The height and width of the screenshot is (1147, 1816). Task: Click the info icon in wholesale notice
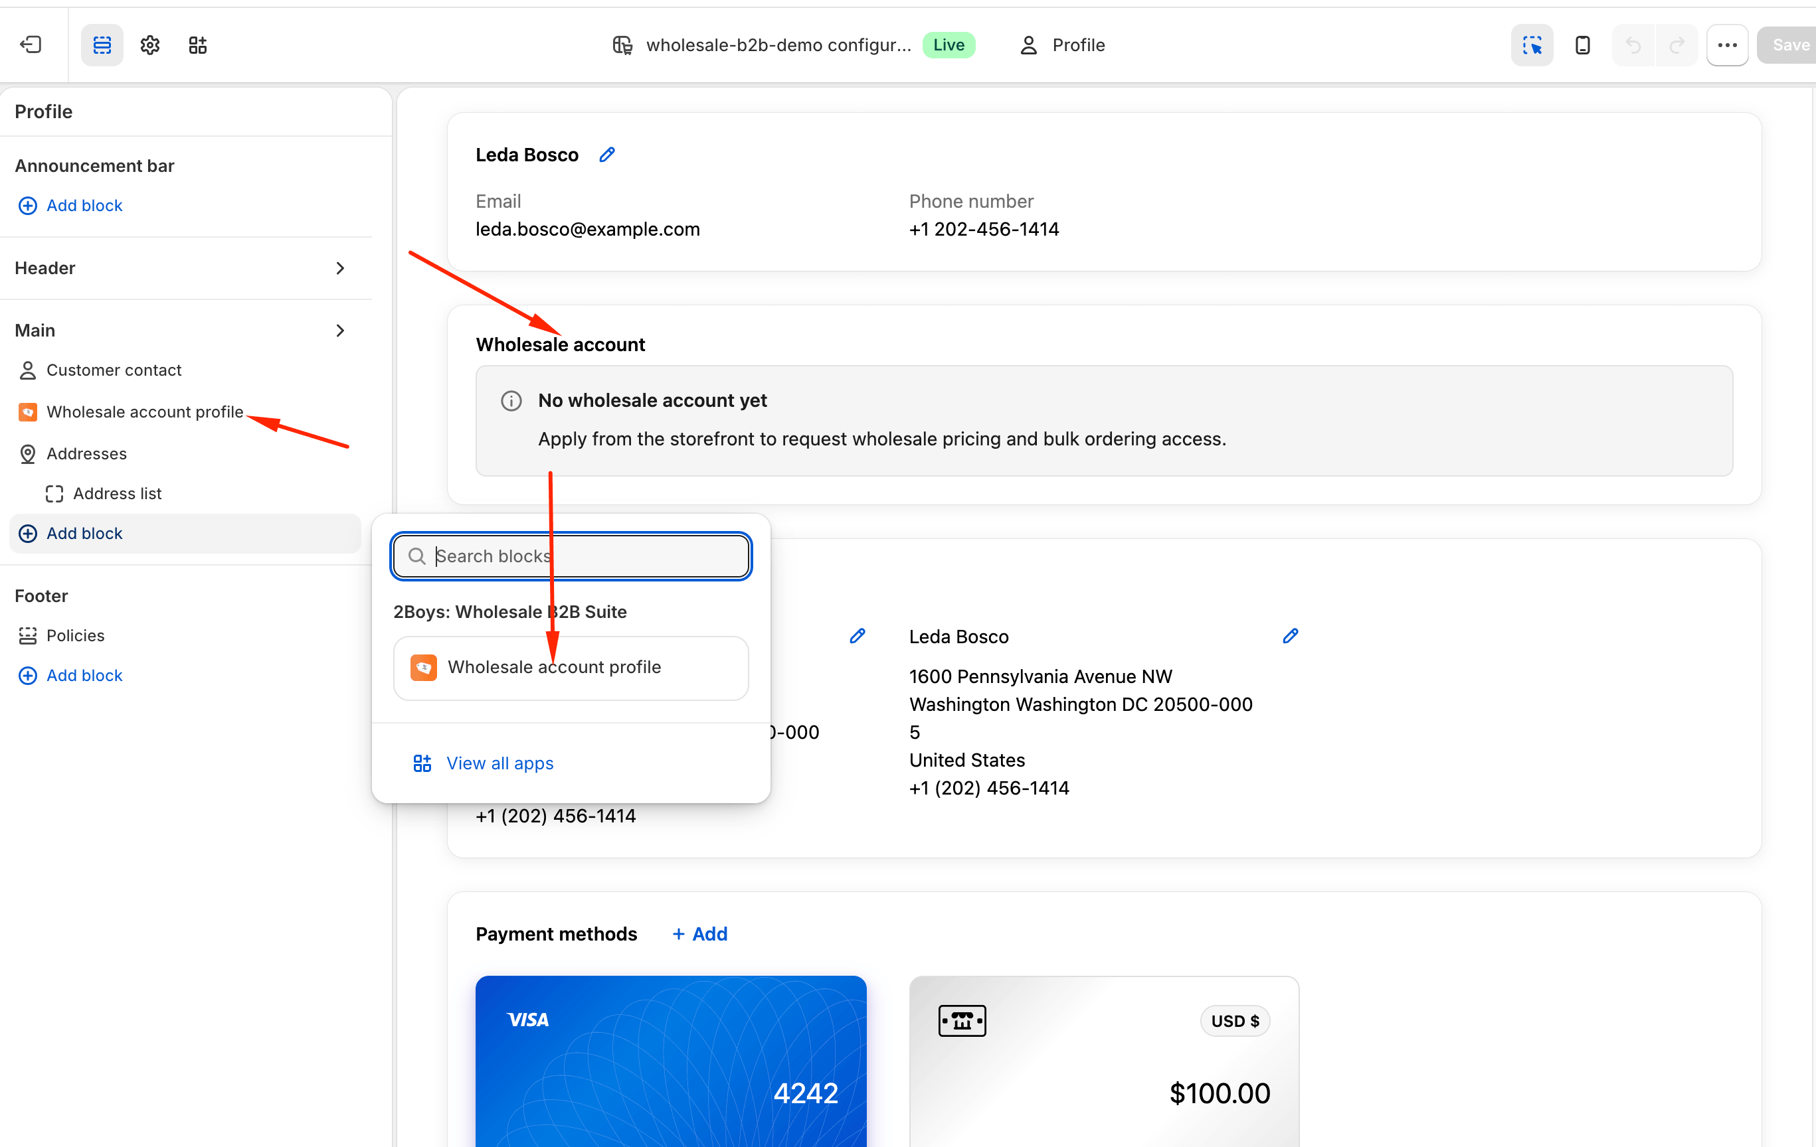pyautogui.click(x=511, y=400)
